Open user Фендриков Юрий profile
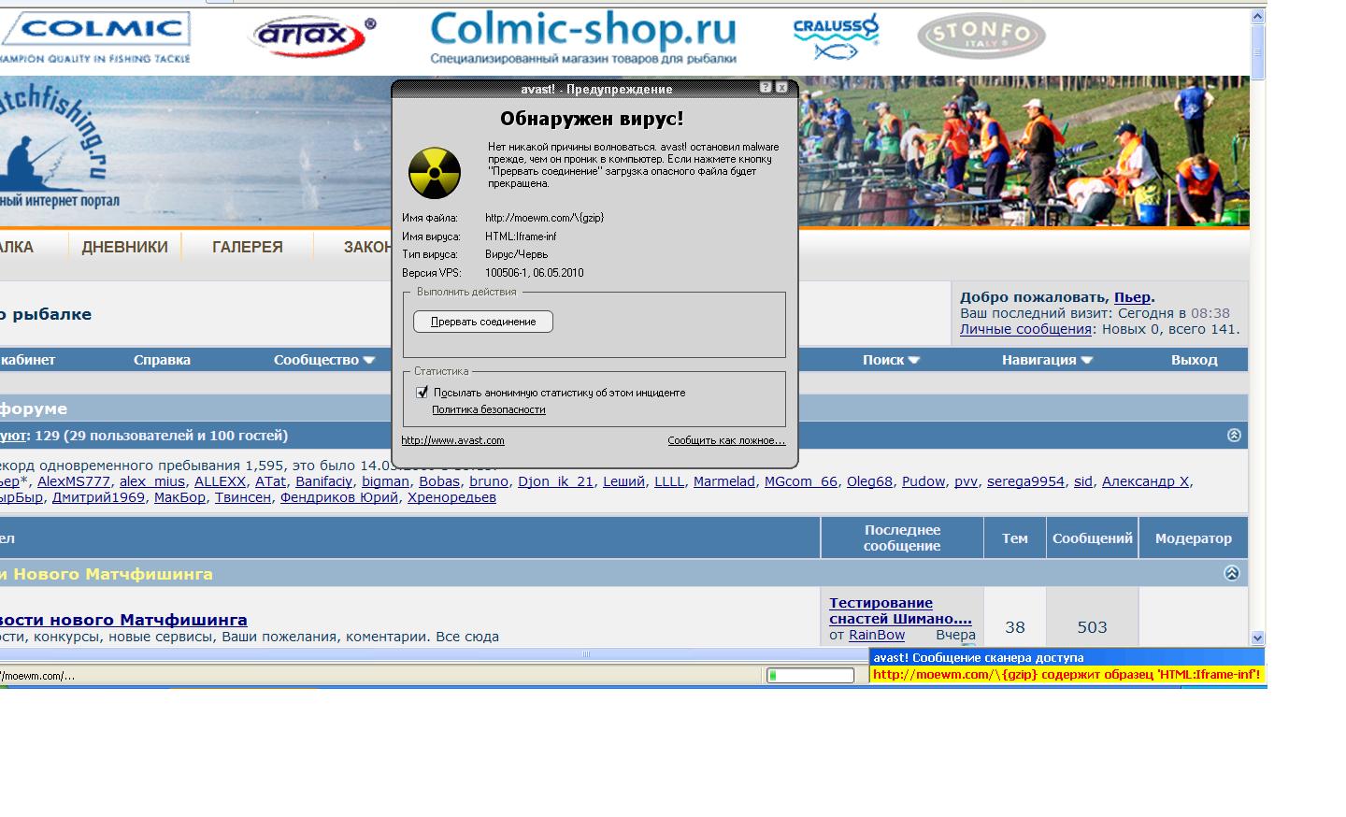This screenshot has width=1346, height=817. point(339,497)
